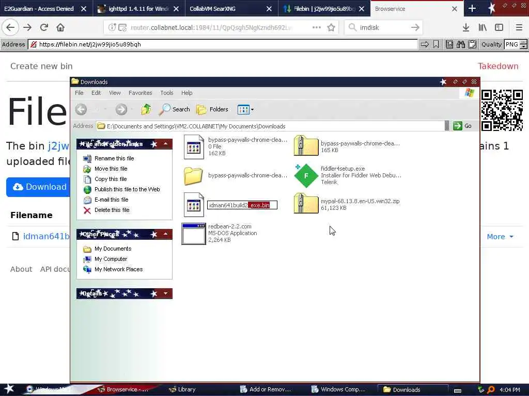Open My Network Places link

click(x=118, y=269)
